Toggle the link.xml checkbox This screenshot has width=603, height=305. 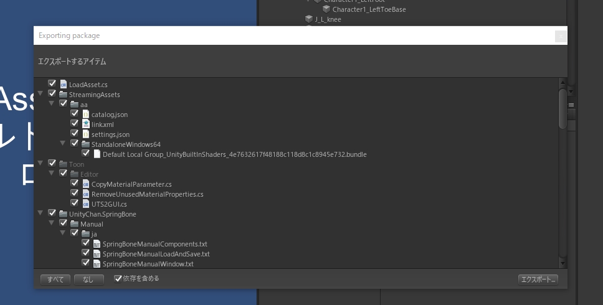click(75, 123)
